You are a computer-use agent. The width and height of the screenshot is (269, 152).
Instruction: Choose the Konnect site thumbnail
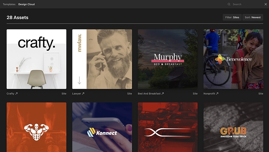click(x=102, y=127)
